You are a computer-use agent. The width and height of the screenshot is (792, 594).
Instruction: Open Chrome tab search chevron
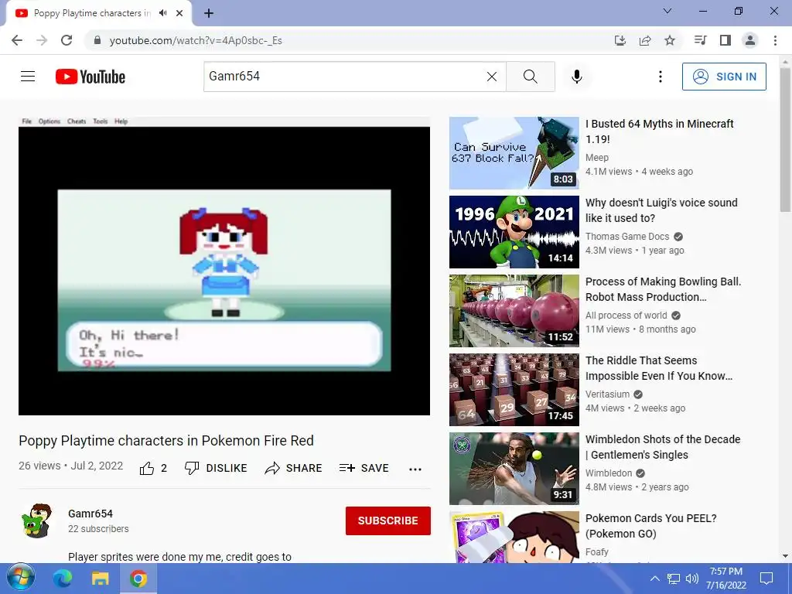667,11
